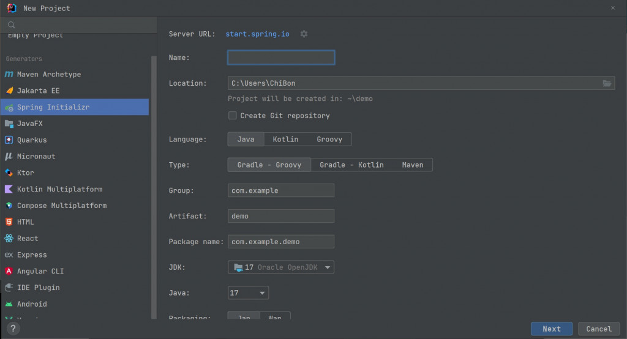The image size is (627, 339).
Task: Click the React atom icon
Action: point(9,238)
